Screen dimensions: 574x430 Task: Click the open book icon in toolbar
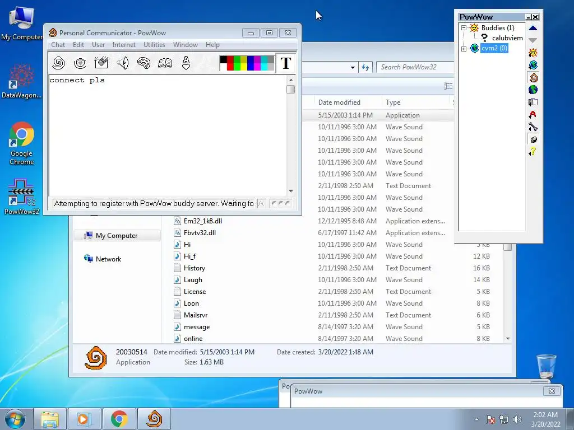(x=165, y=63)
